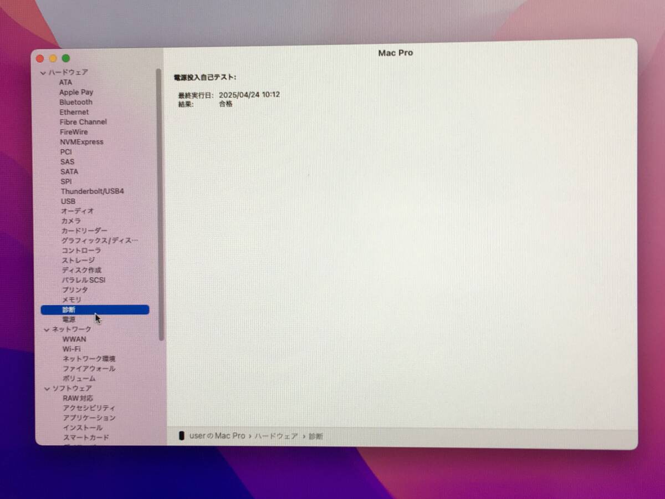Select 電源 in the hardware list

[69, 320]
